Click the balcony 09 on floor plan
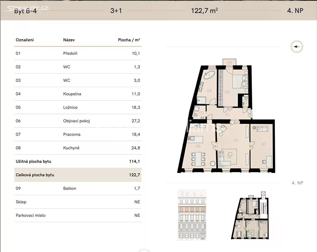Image resolution: width=317 pixels, height=252 pixels. pyautogui.click(x=230, y=63)
